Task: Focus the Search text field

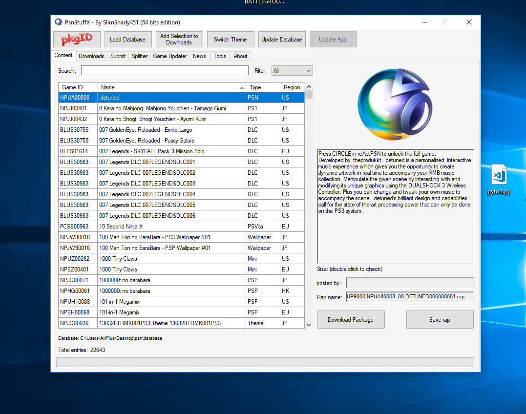Action: pos(165,71)
